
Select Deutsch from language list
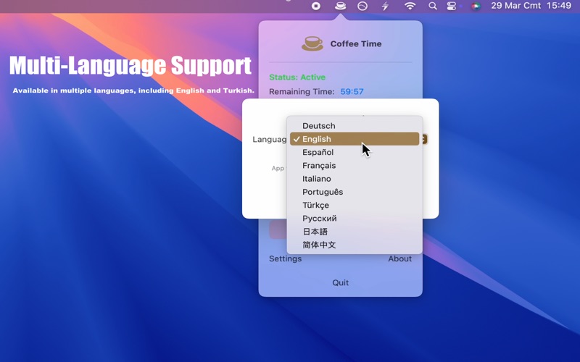point(355,125)
